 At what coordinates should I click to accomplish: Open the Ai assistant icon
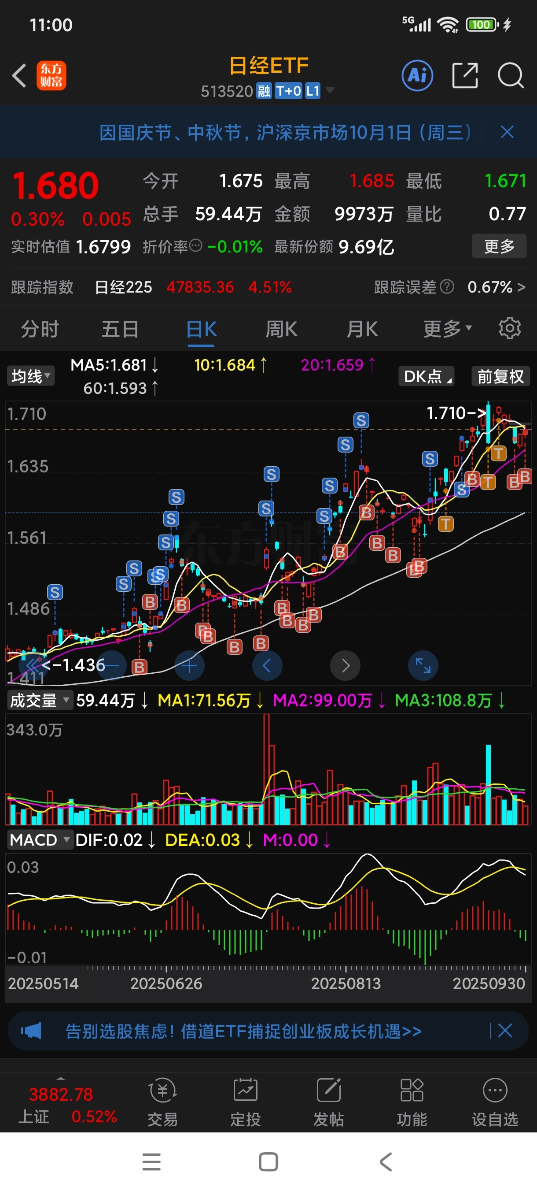(417, 75)
